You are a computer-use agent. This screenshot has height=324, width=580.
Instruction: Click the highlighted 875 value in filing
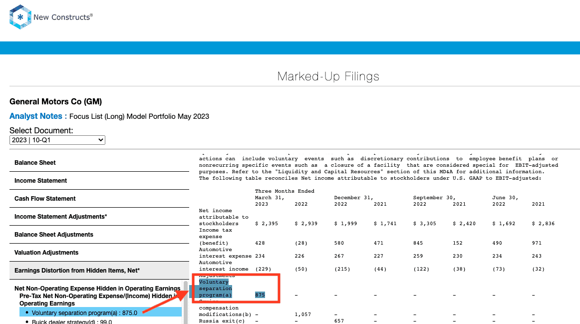260,295
